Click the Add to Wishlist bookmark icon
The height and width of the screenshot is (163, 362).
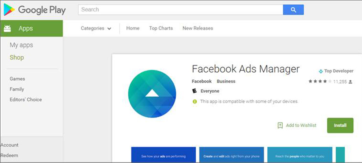coord(280,125)
